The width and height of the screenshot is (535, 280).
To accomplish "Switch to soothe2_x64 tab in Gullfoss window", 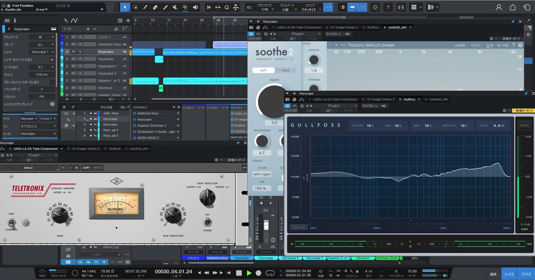I will click(437, 99).
